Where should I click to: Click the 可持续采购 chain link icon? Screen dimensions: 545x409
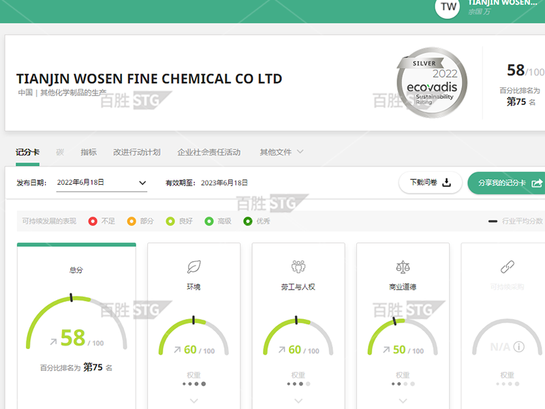click(507, 267)
